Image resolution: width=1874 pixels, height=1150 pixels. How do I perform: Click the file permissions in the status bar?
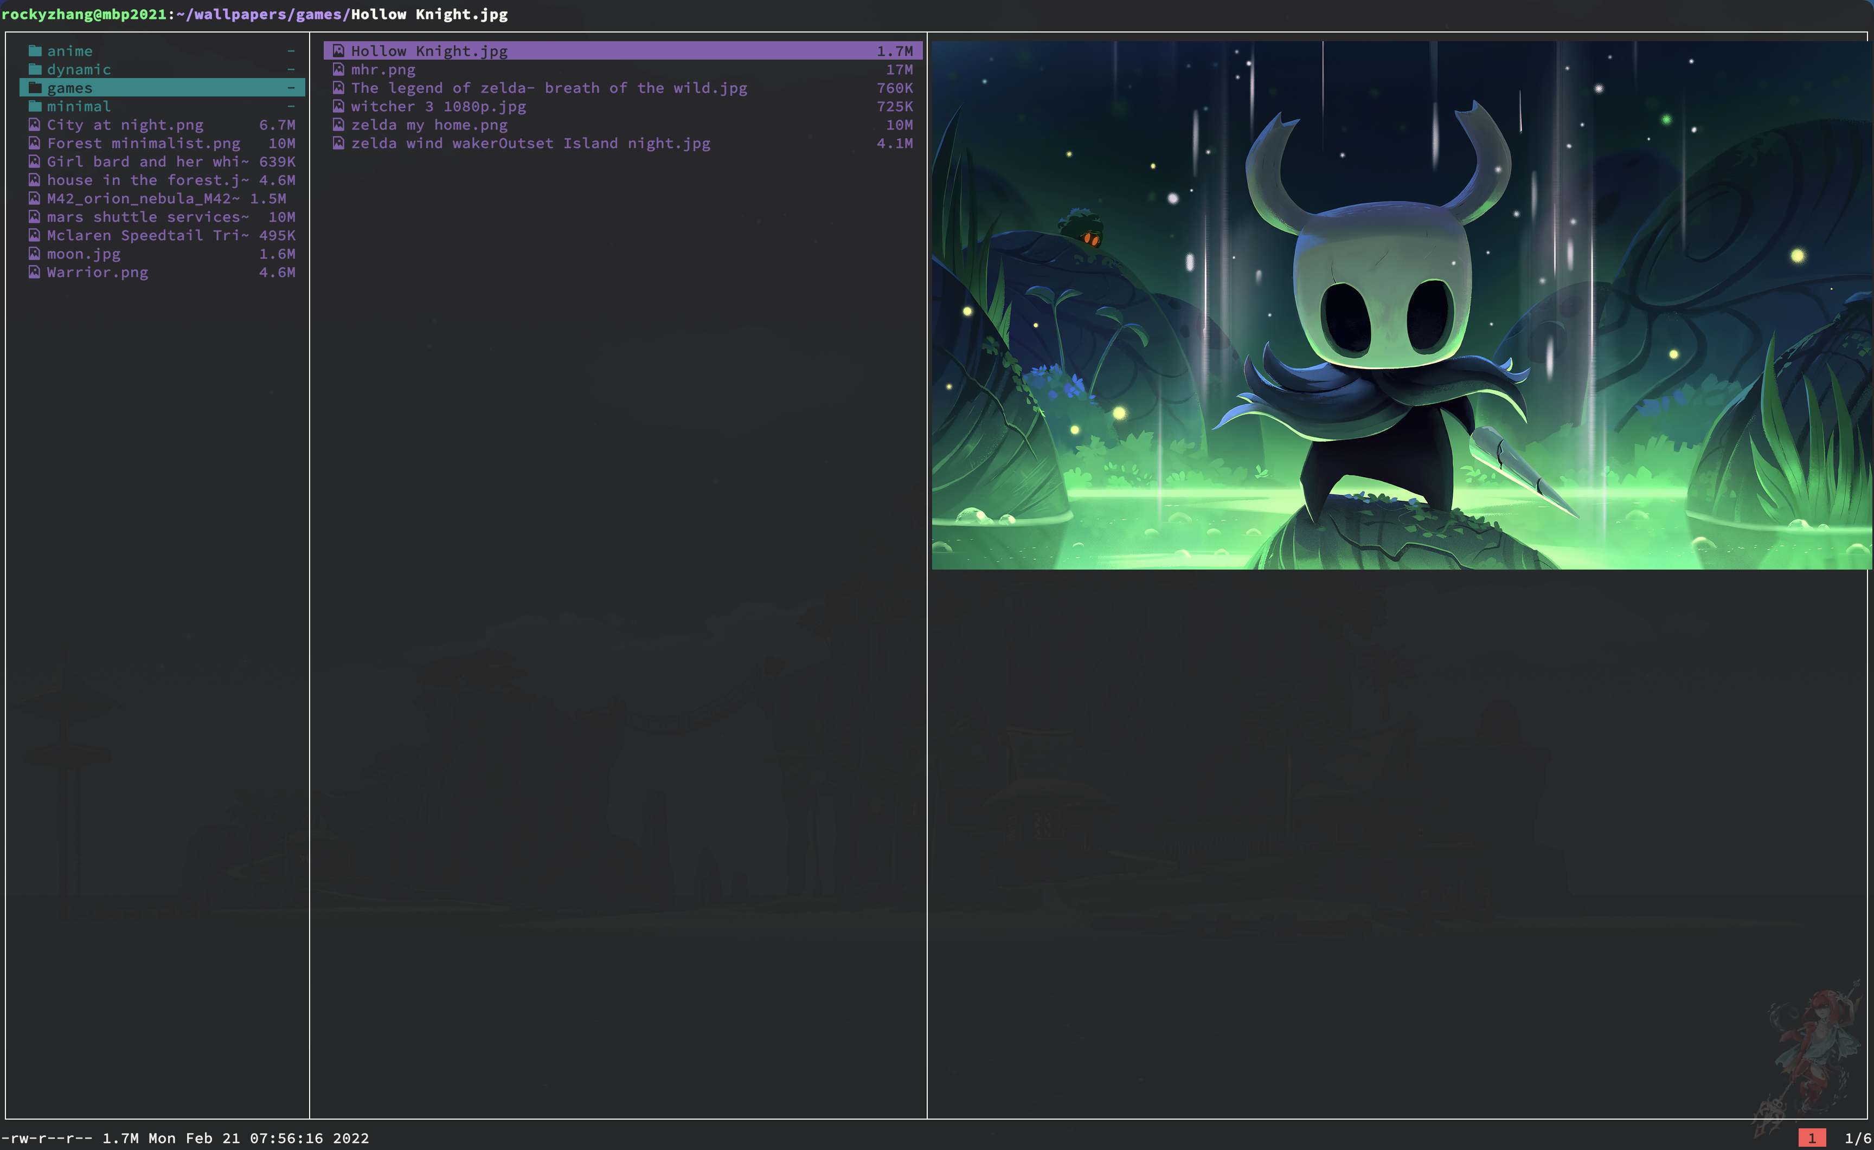tap(47, 1138)
